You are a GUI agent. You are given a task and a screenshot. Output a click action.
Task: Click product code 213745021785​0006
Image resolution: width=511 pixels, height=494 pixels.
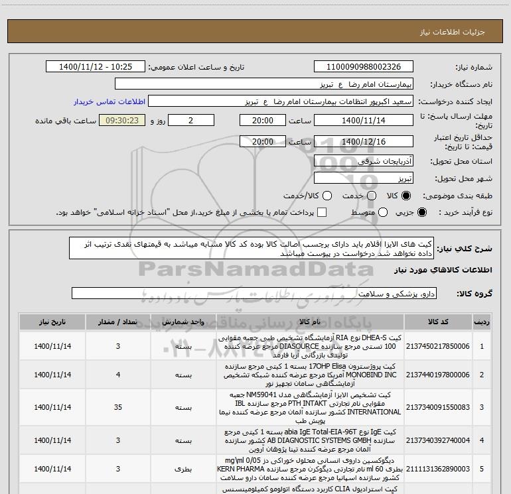click(x=438, y=346)
